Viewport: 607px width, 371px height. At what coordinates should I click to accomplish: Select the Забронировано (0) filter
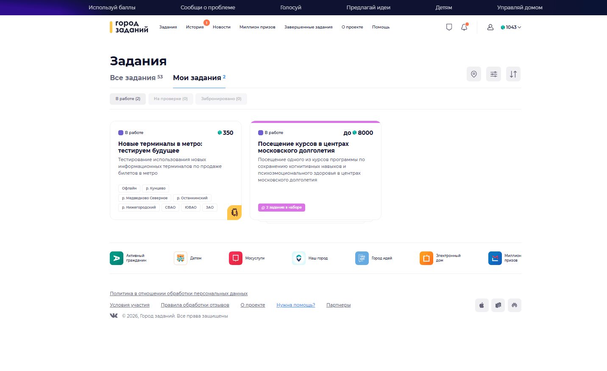click(x=221, y=99)
